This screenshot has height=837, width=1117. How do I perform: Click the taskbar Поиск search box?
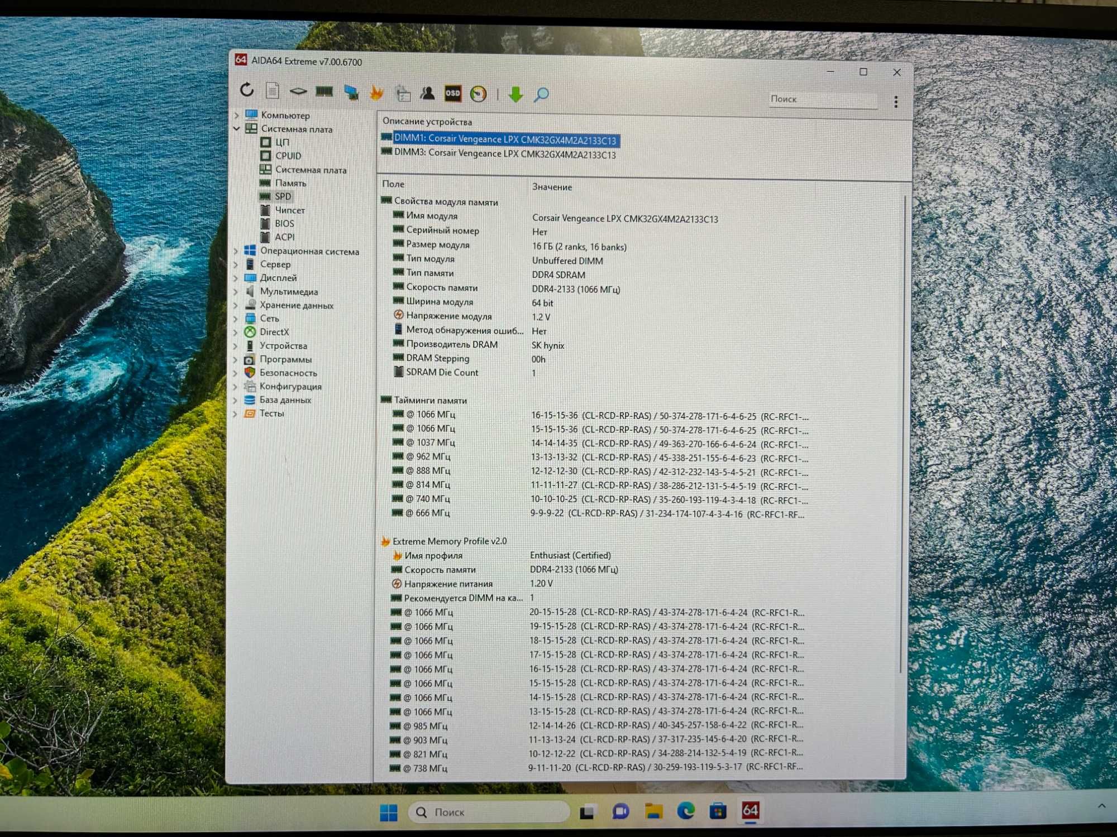tap(489, 812)
